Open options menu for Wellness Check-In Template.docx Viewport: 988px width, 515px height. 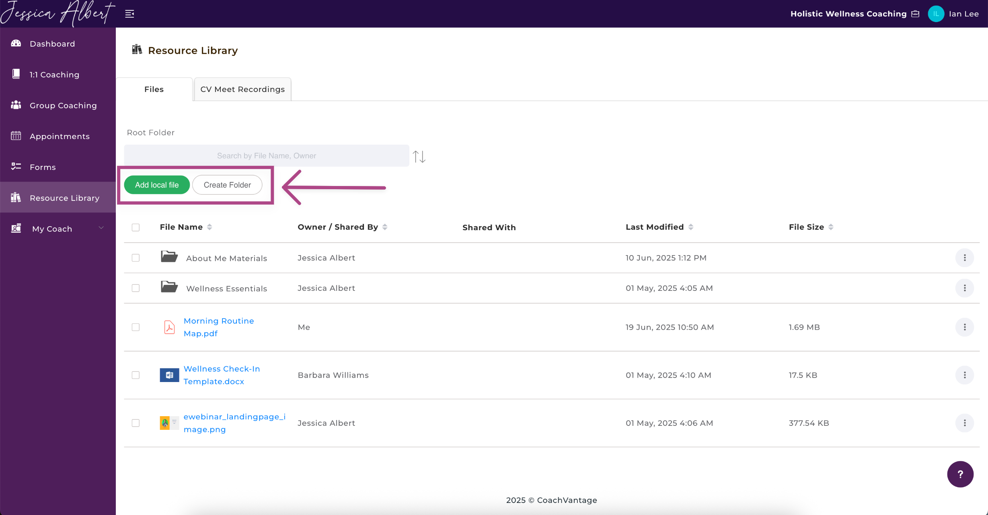[x=964, y=375]
